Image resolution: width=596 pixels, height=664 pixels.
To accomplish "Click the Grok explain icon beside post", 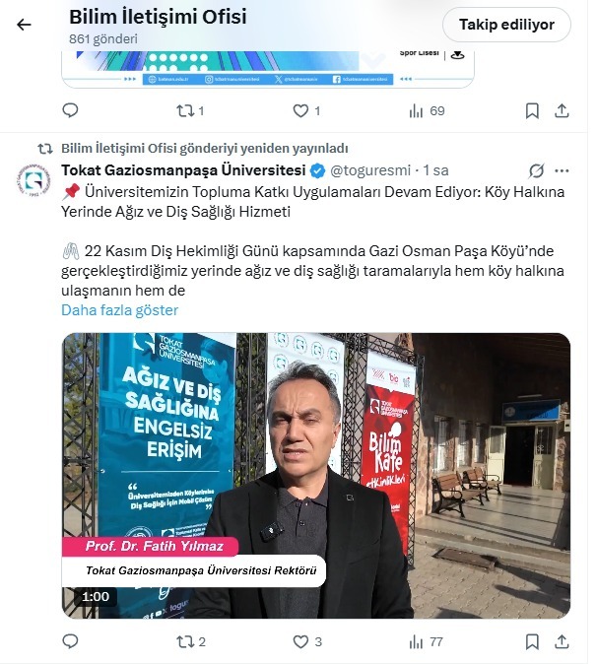I will coord(536,170).
